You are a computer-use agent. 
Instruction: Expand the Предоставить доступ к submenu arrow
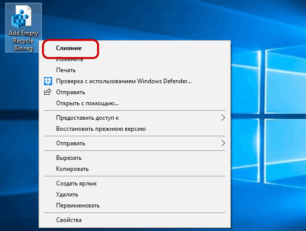223,118
